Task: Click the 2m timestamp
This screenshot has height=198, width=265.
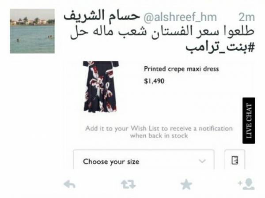Action: click(x=246, y=17)
